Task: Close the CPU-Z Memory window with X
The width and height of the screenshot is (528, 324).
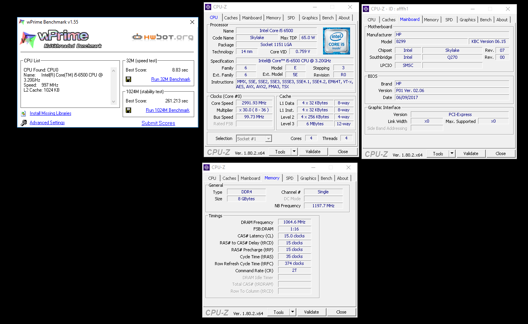Action: (x=349, y=167)
